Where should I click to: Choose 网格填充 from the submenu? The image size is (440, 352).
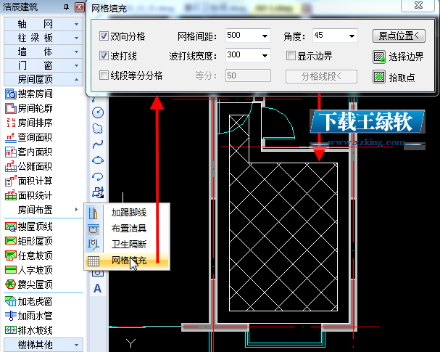128,261
